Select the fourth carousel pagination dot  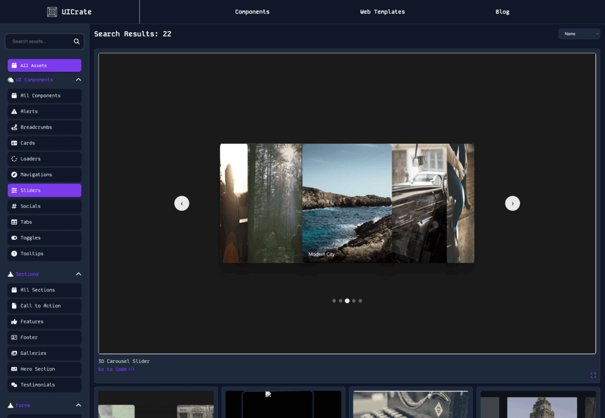click(x=354, y=301)
